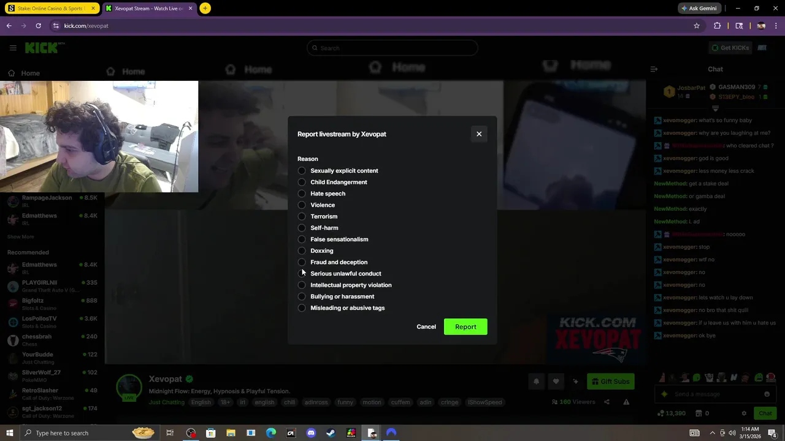Open File Explorer from the taskbar
The width and height of the screenshot is (785, 441).
(231, 433)
